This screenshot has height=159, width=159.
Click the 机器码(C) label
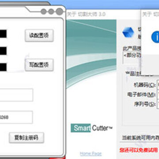(144, 85)
